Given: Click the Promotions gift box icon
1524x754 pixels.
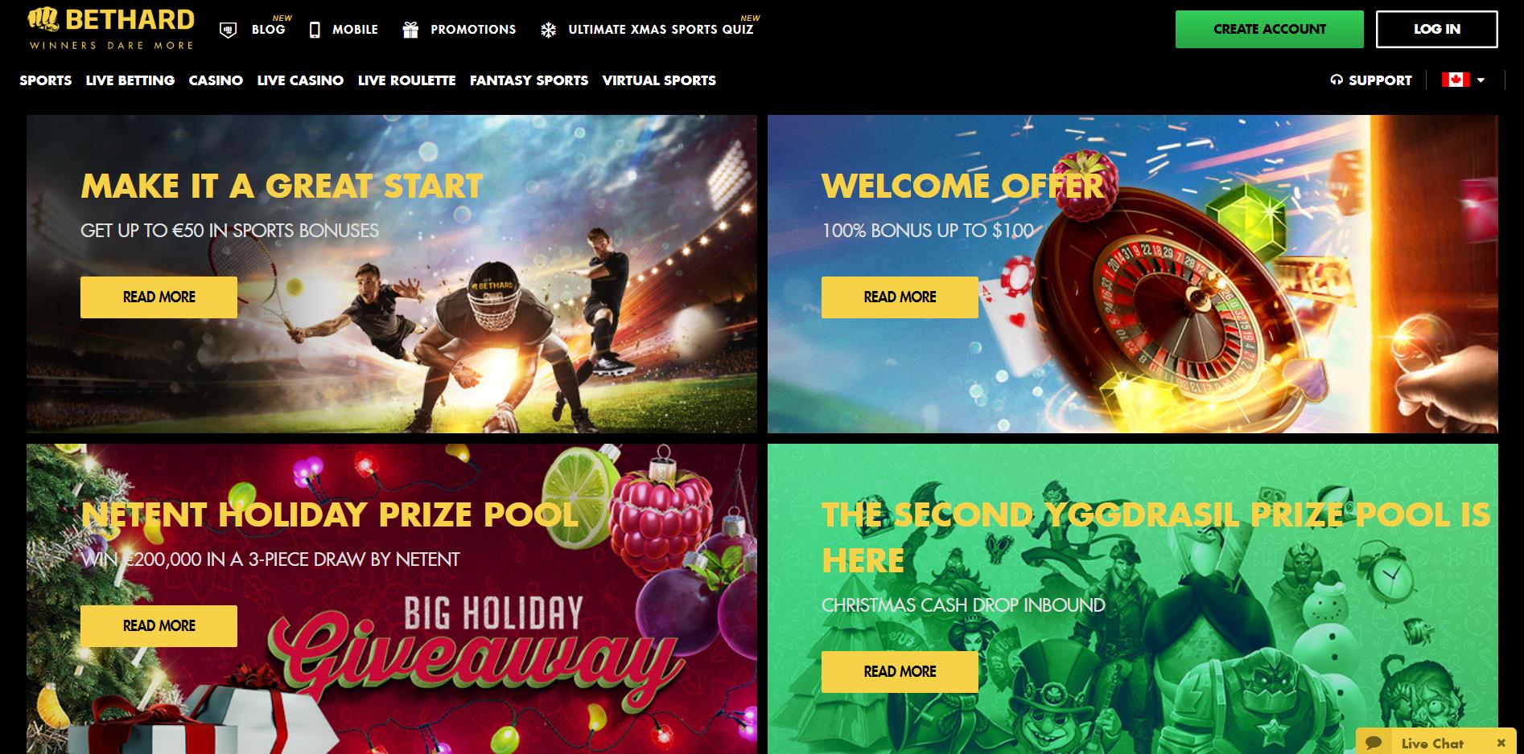Looking at the screenshot, I should coord(410,30).
